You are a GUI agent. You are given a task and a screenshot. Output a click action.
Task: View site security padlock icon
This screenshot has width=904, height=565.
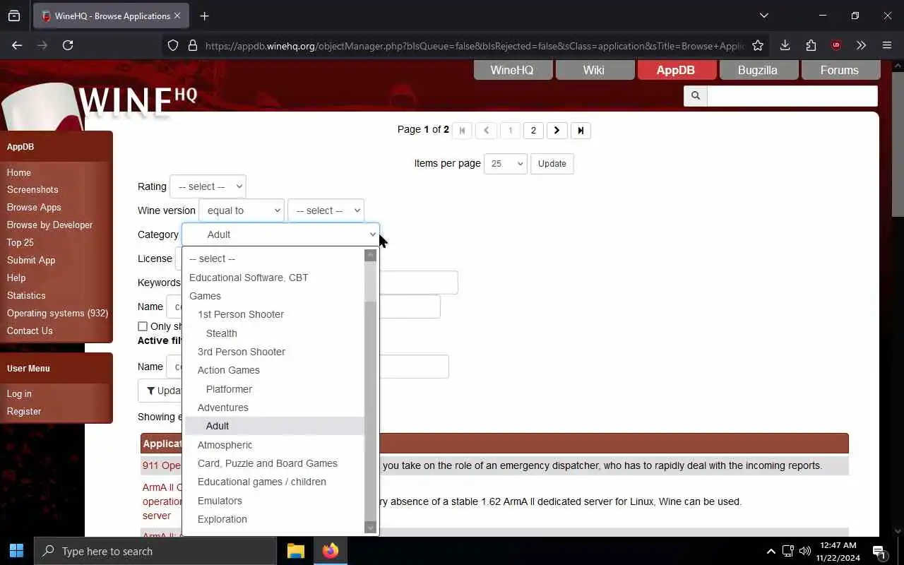(x=192, y=45)
